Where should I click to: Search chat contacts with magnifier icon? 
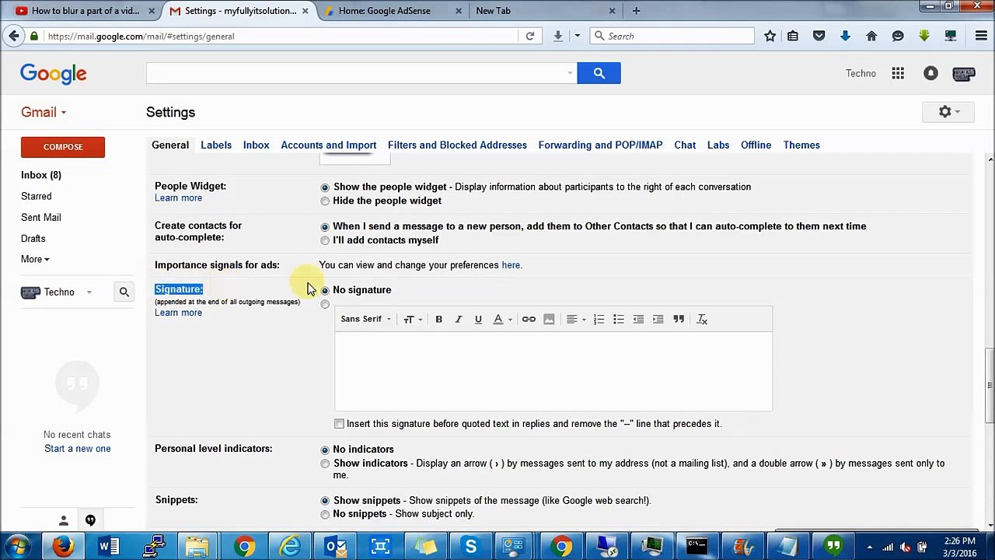click(124, 292)
